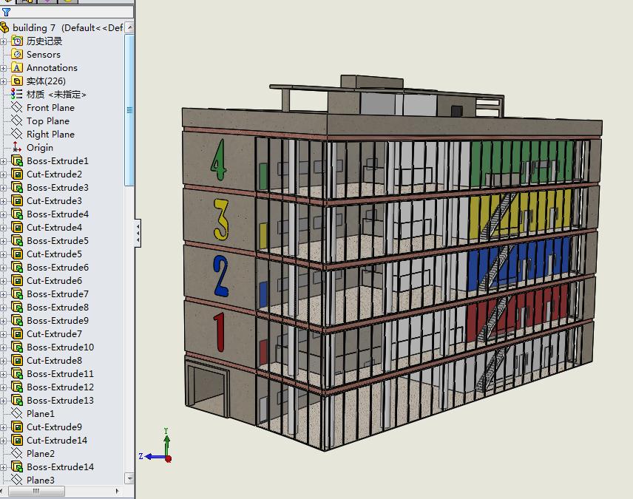Collapse the feature tree panel using splitter handle
The image size is (633, 499).
(x=138, y=233)
